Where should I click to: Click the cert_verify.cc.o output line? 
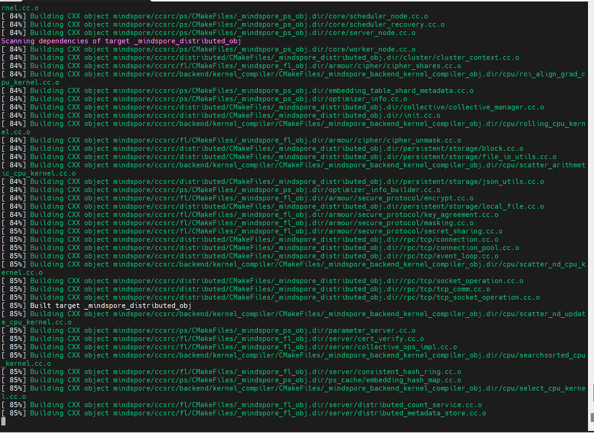[213, 339]
